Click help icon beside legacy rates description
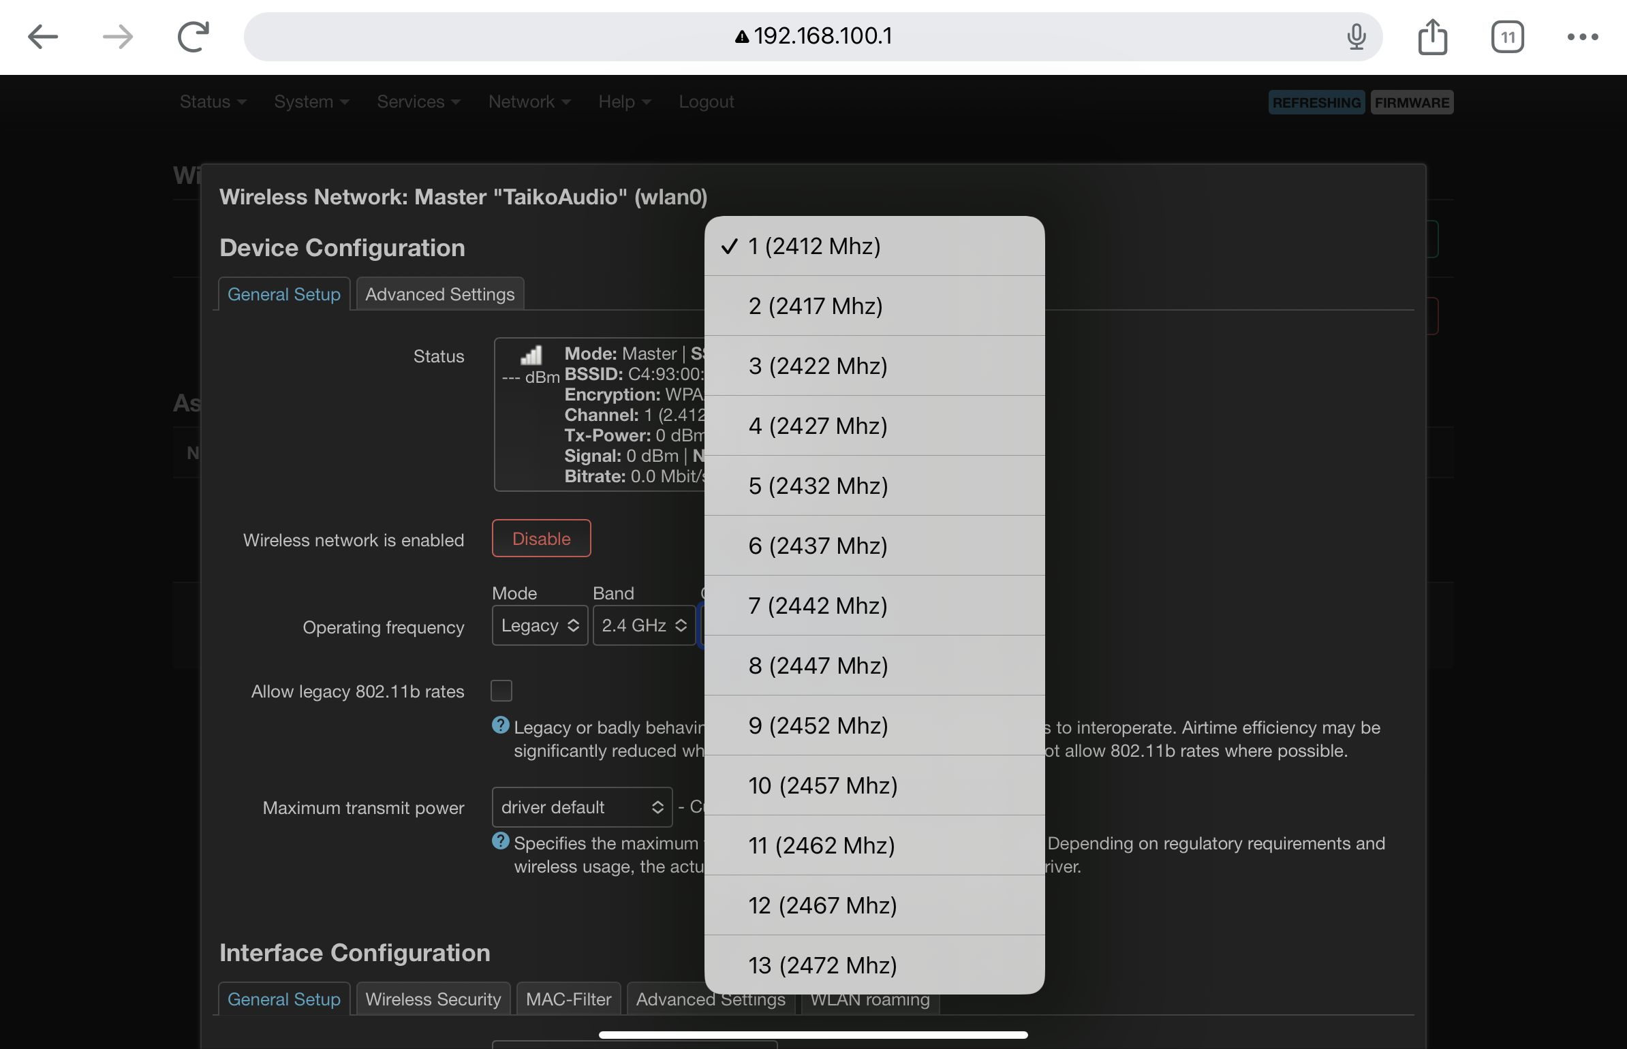This screenshot has height=1049, width=1627. (500, 725)
